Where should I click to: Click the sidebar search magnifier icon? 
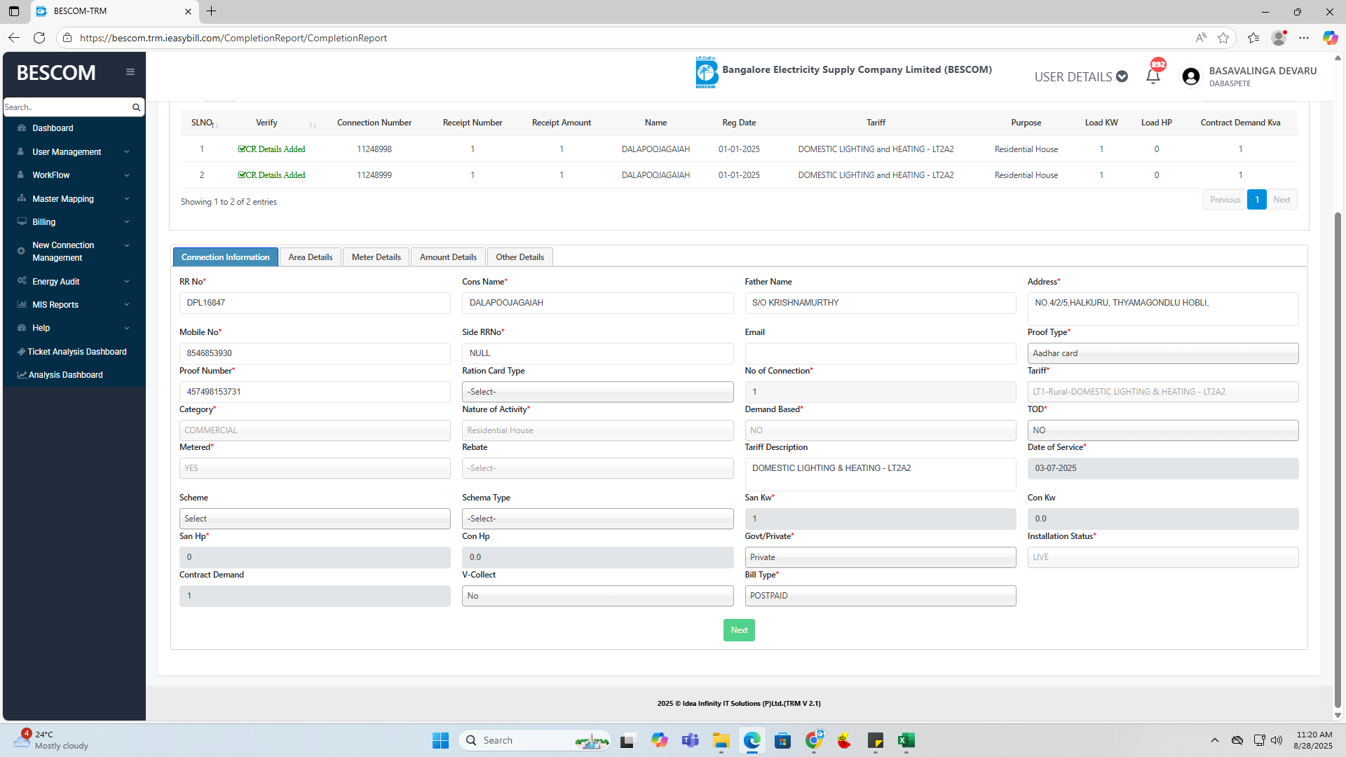[136, 107]
